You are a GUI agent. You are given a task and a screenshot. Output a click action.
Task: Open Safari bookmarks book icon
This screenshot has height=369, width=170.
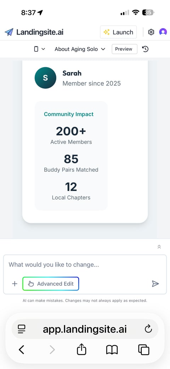(112, 350)
